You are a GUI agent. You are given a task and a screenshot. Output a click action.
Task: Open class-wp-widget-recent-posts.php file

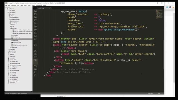22,33
